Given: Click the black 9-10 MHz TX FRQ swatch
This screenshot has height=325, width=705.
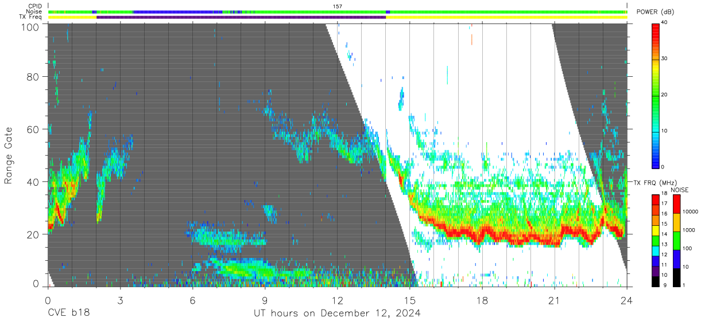Looking at the screenshot, I should point(656,281).
